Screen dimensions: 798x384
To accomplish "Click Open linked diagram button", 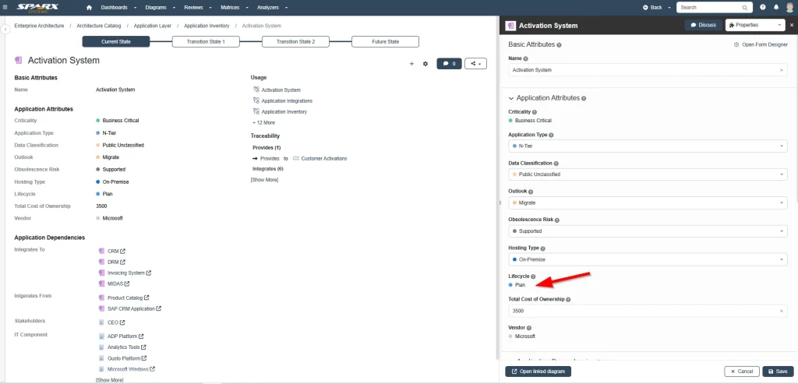I will coord(538,372).
